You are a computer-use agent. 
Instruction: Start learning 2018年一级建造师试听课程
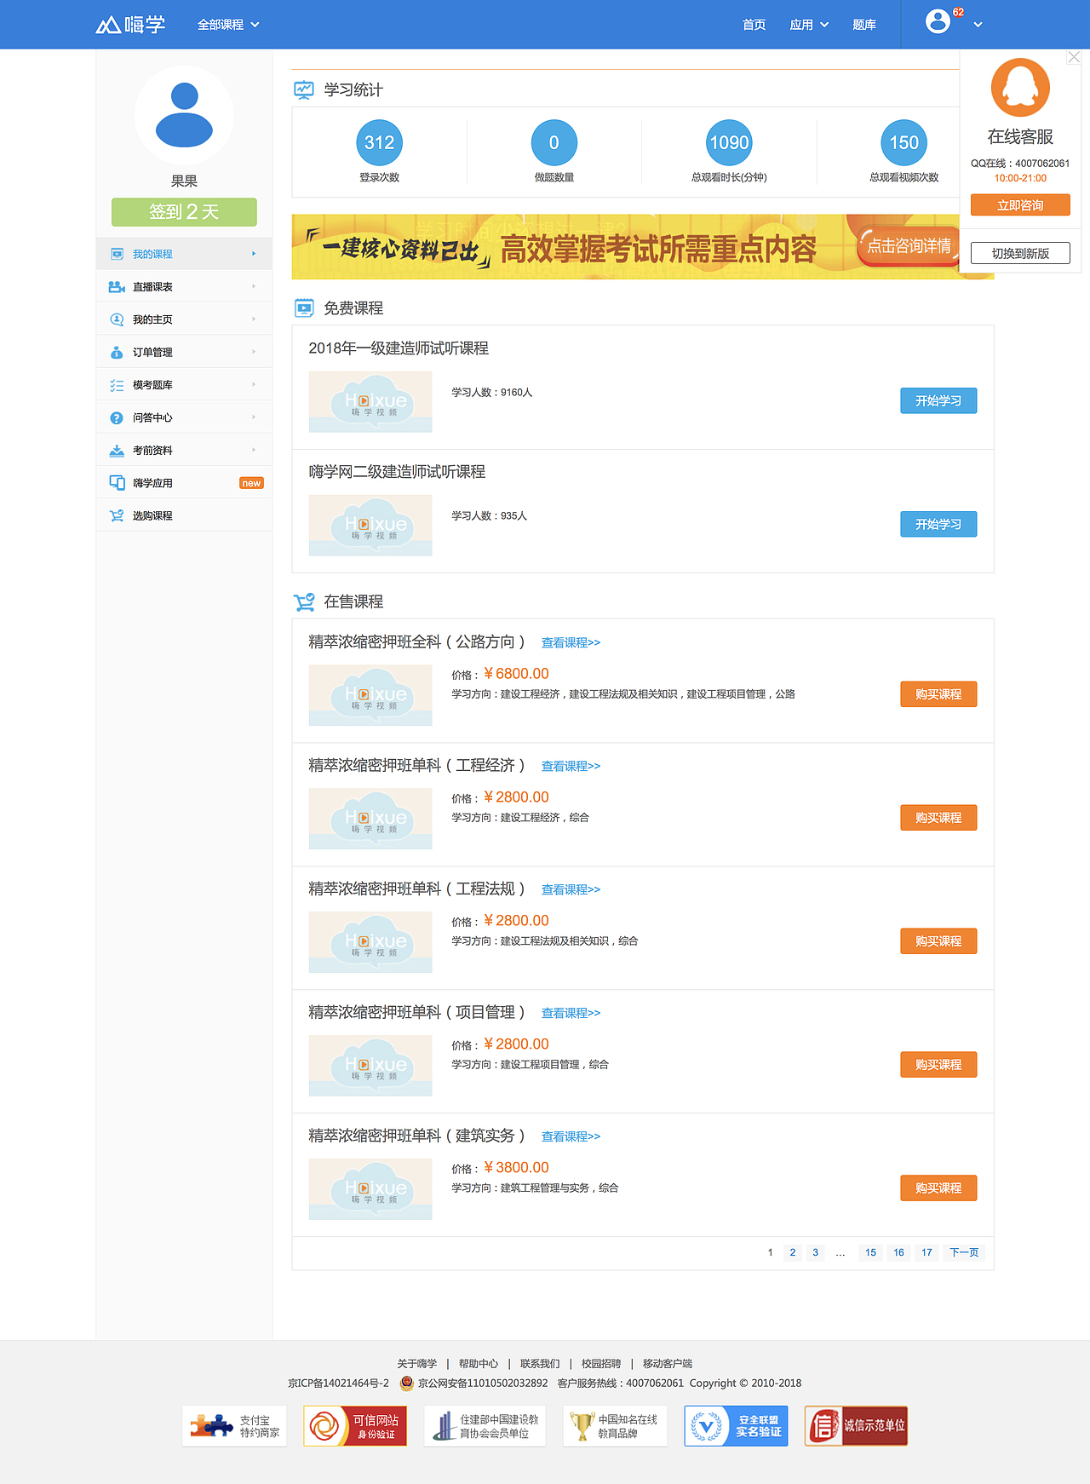tap(938, 400)
